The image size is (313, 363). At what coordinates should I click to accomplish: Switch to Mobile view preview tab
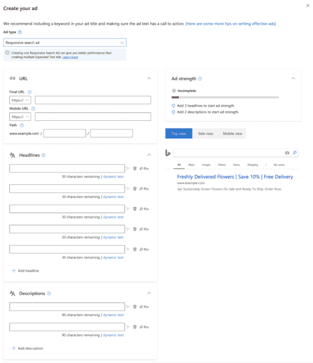(x=232, y=134)
